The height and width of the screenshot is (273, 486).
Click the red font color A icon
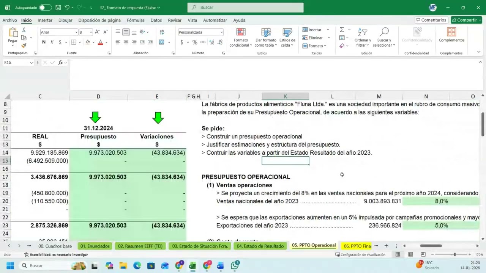100,42
